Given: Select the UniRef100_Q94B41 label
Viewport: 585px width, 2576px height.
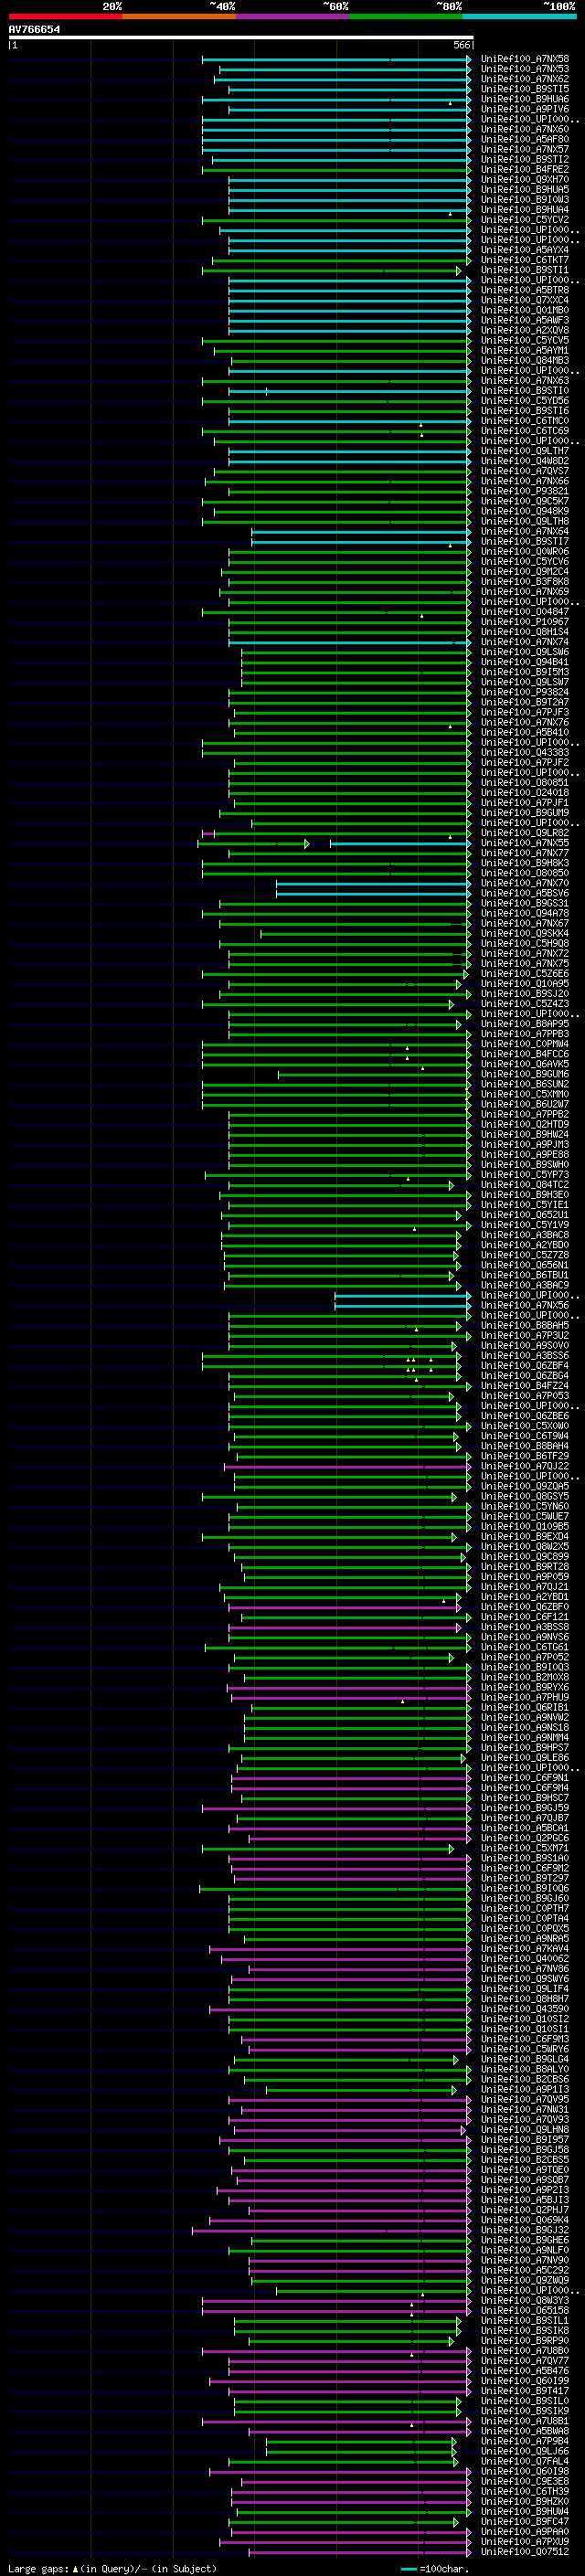Looking at the screenshot, I should point(525,662).
